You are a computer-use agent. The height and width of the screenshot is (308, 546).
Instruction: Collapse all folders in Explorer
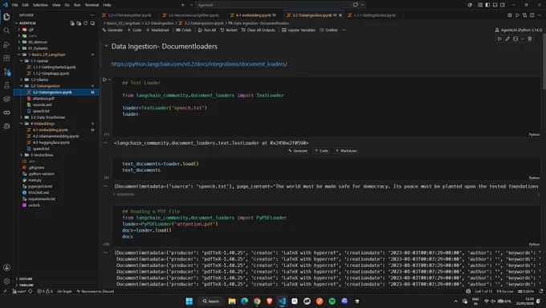(92, 23)
